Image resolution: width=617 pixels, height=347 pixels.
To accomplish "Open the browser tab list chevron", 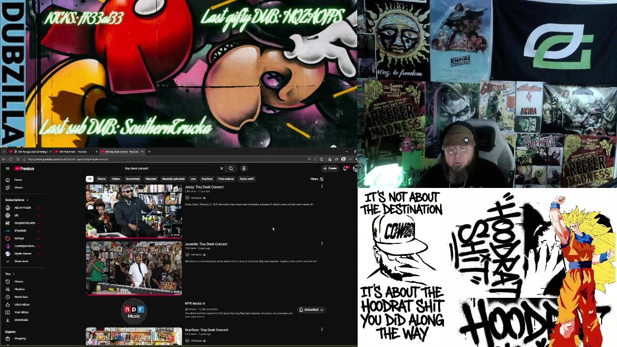I will (x=4, y=152).
